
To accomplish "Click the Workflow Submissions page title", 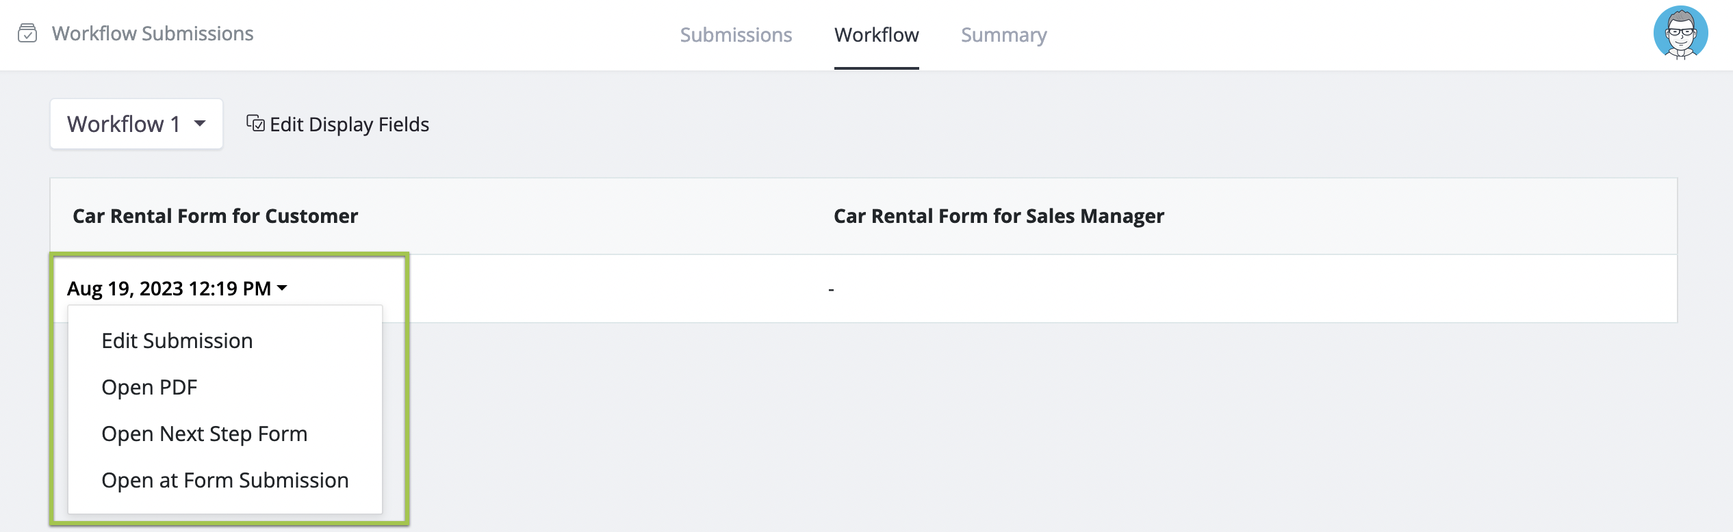I will click(x=153, y=34).
